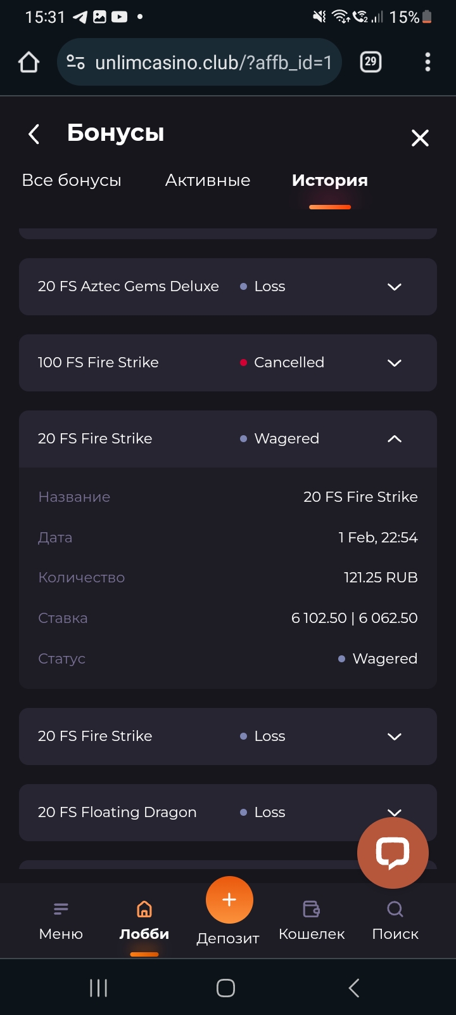The image size is (456, 1015).
Task: Open the live chat bubble
Action: pos(393,853)
